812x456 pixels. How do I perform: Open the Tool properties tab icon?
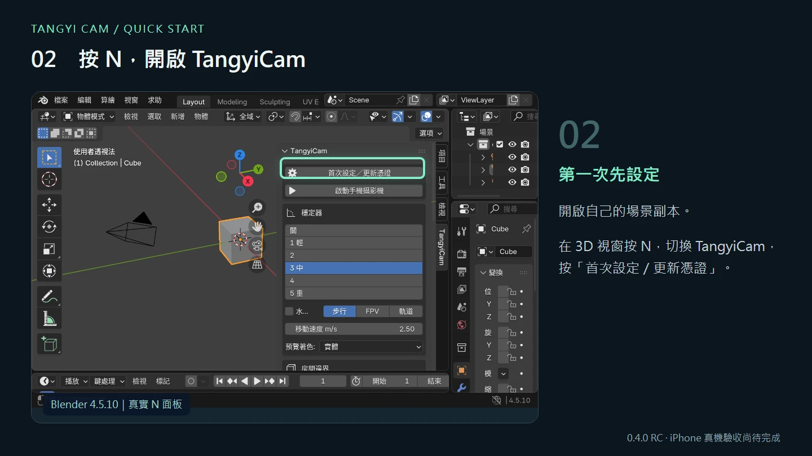pos(462,231)
